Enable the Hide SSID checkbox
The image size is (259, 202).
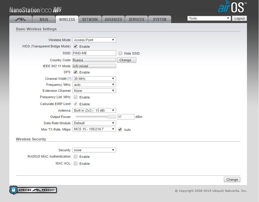click(x=120, y=53)
